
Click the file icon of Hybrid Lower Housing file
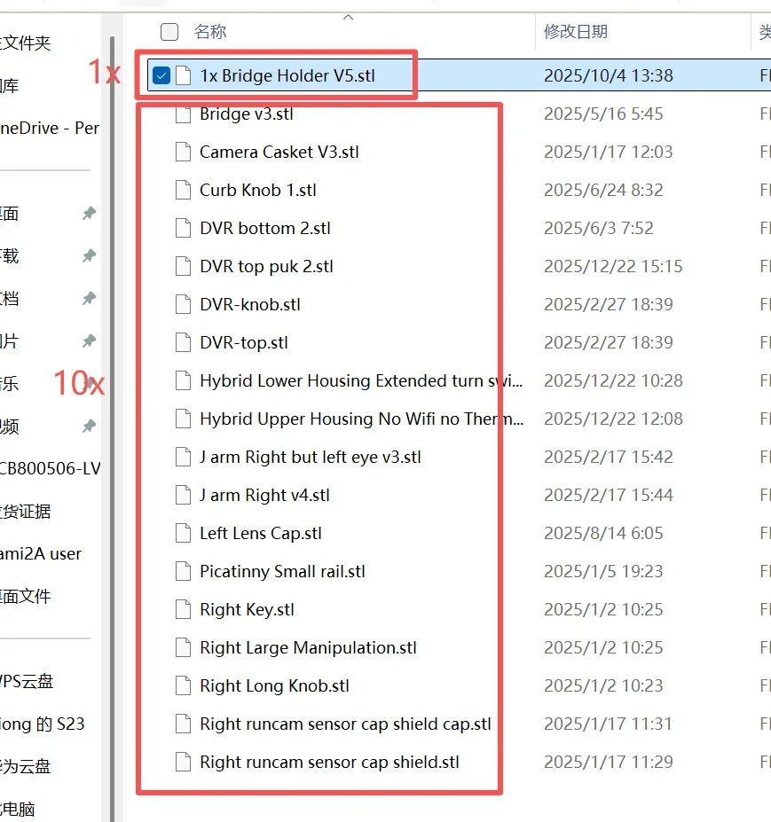[183, 380]
